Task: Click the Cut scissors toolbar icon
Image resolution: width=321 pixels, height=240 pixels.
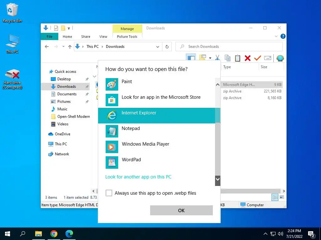Action: pyautogui.click(x=218, y=58)
